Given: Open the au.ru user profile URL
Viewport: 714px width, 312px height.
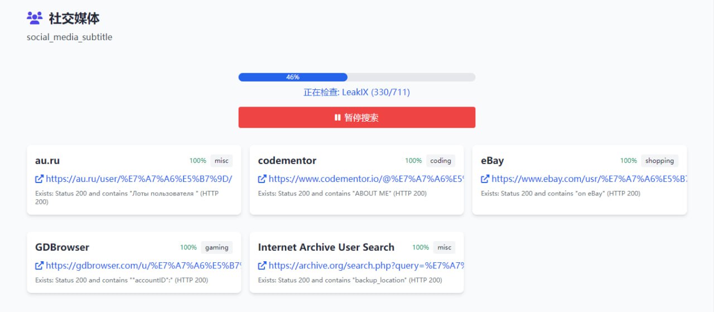Looking at the screenshot, I should tap(139, 179).
